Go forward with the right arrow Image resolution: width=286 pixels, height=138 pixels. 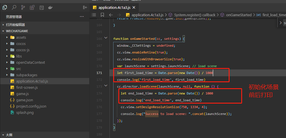click(x=119, y=15)
